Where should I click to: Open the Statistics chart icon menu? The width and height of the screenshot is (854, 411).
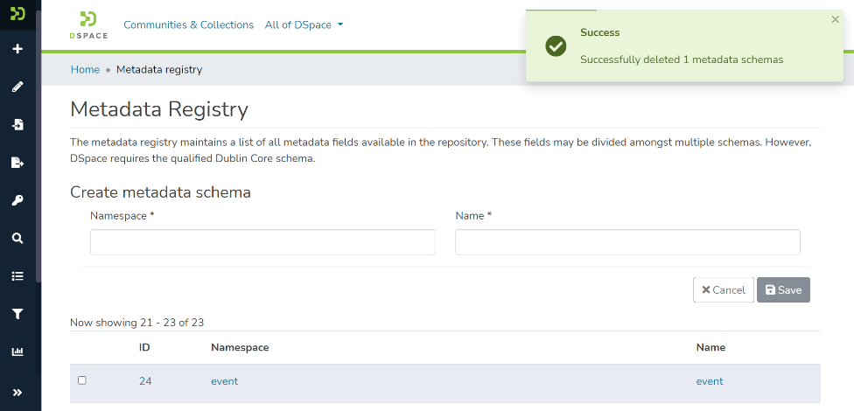tap(17, 352)
